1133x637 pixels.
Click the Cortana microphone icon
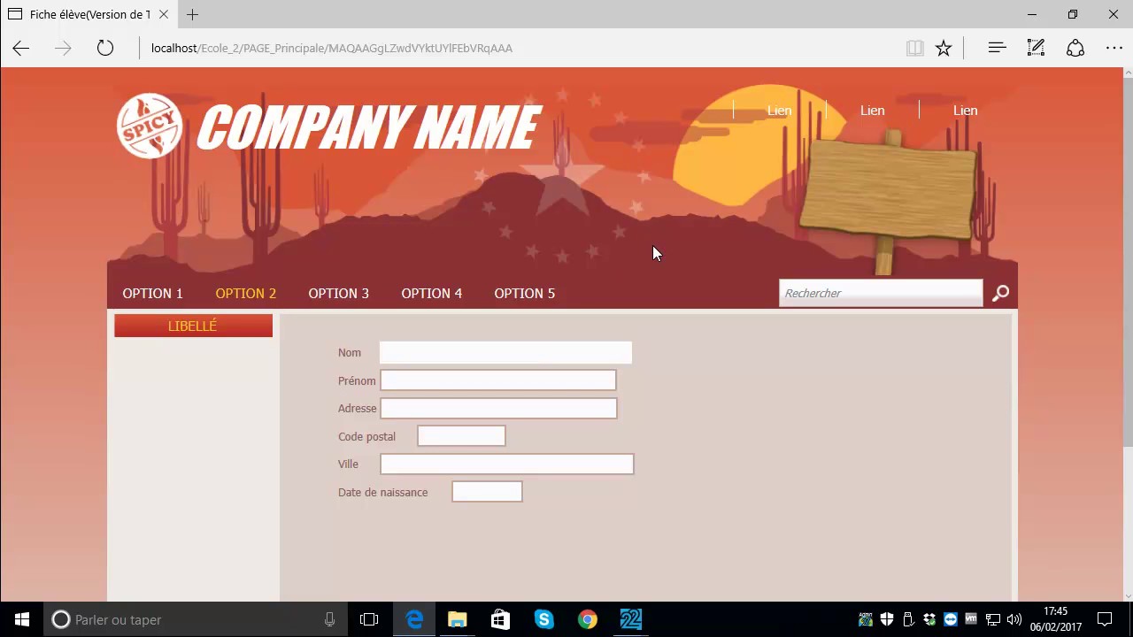(x=329, y=619)
